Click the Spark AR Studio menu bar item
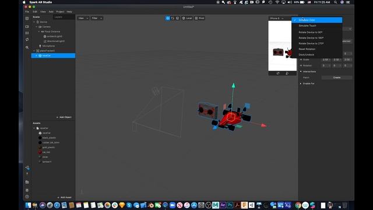The width and height of the screenshot is (373, 210). pyautogui.click(x=41, y=2)
